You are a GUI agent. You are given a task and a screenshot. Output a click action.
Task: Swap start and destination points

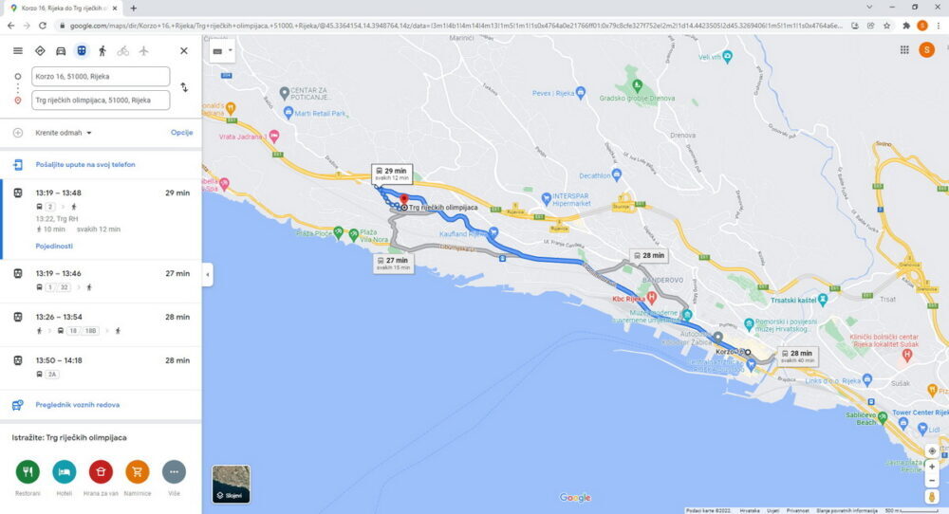point(184,87)
